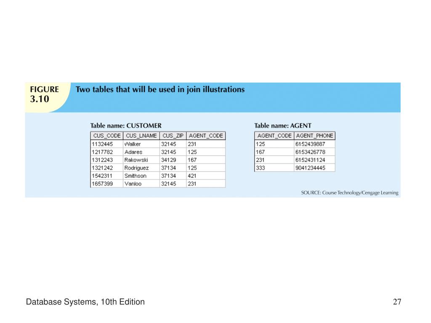
Task: Click the Table name: CUSTOMER label
Action: click(x=126, y=125)
